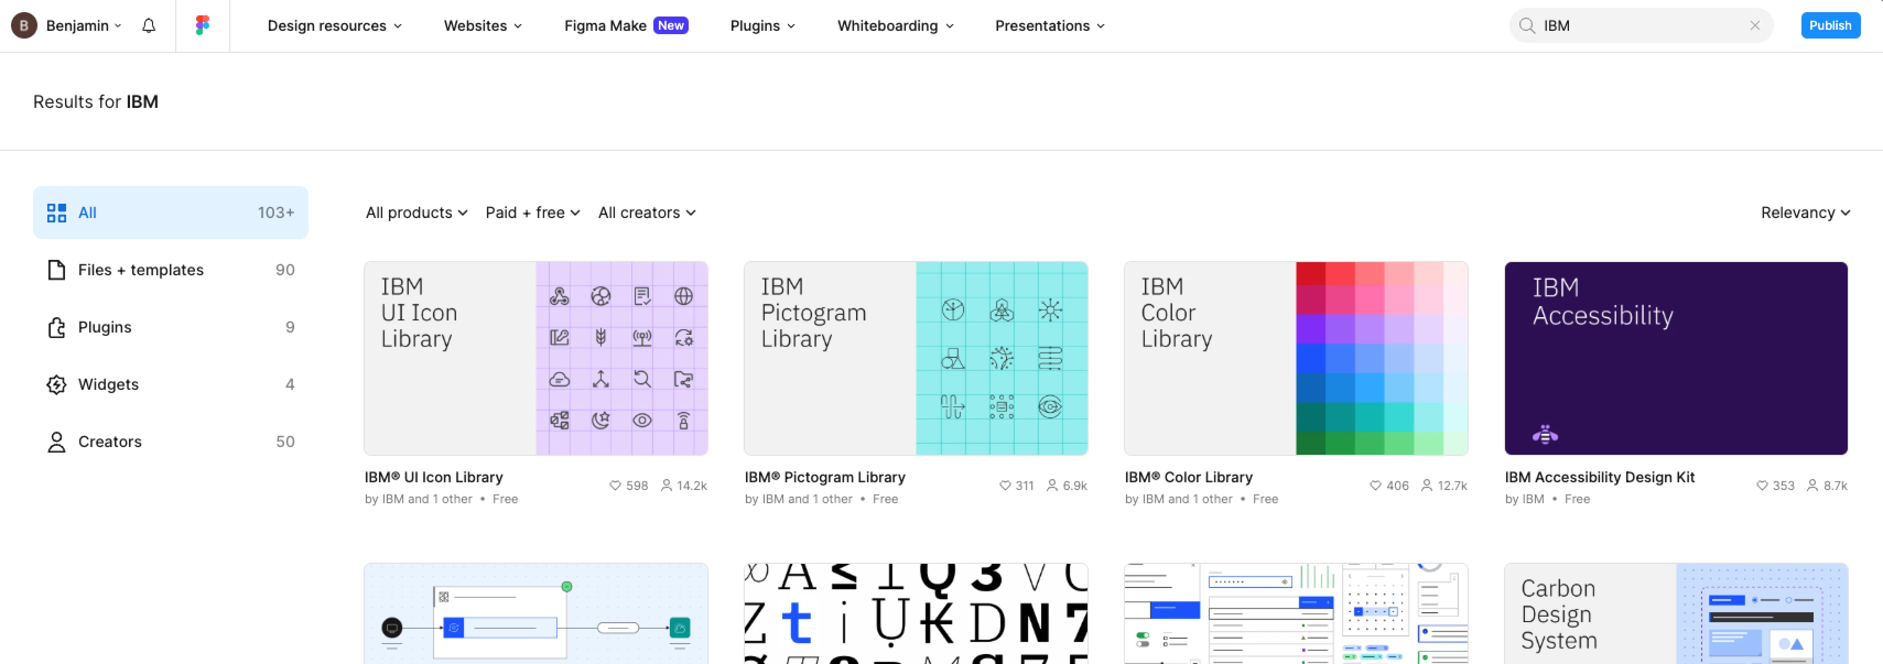Expand Websites menu
This screenshot has height=664, width=1883.
point(483,25)
